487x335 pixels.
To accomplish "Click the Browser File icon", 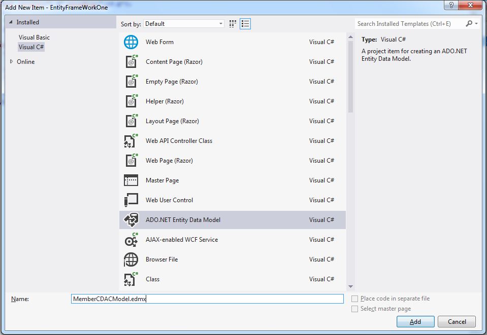I will point(131,259).
